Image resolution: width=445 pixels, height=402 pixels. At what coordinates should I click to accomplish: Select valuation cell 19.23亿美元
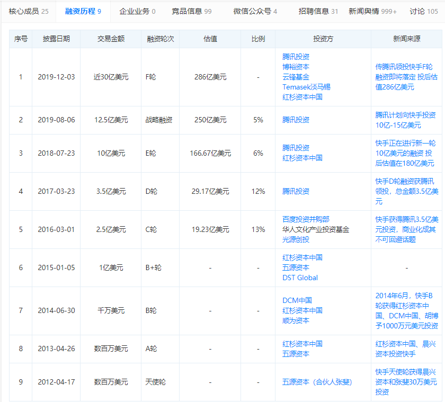[x=210, y=229]
